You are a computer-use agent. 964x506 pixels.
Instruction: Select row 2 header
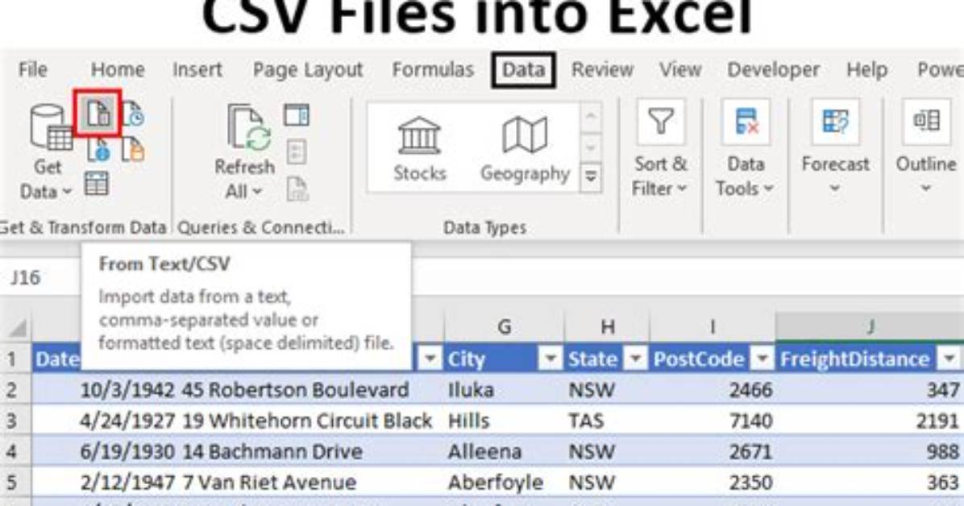tap(15, 390)
